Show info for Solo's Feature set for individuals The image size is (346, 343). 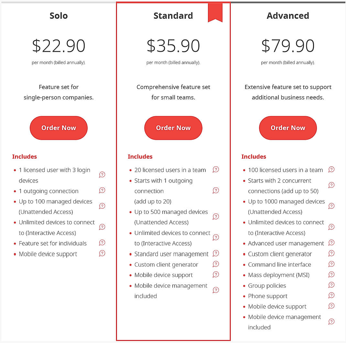click(x=102, y=243)
